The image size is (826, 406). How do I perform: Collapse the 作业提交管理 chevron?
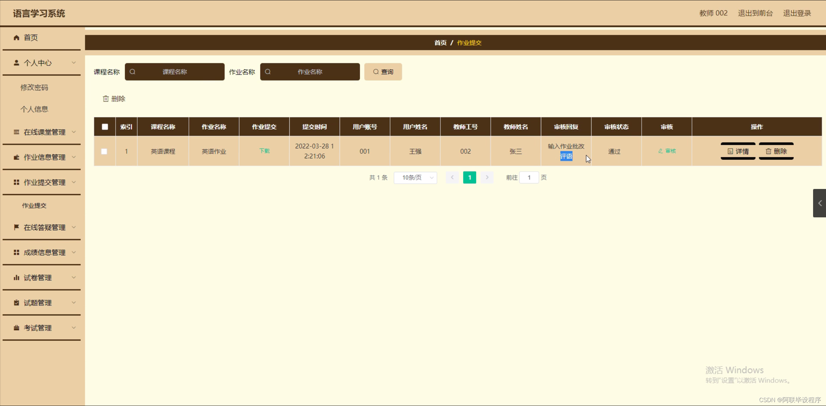(74, 182)
